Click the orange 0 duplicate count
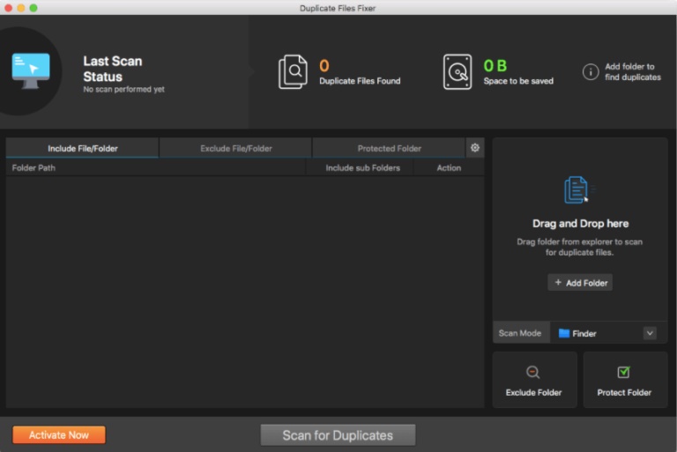This screenshot has width=677, height=452. click(x=324, y=65)
